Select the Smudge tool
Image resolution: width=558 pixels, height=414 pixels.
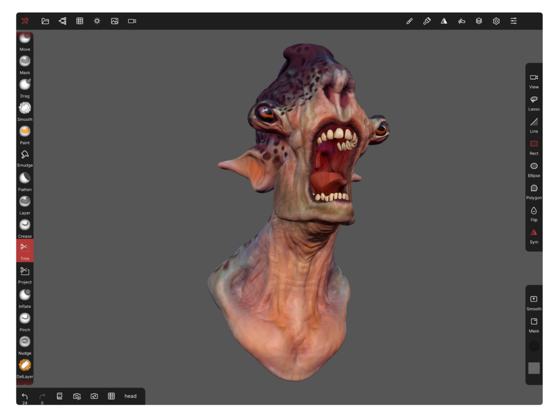[25, 155]
